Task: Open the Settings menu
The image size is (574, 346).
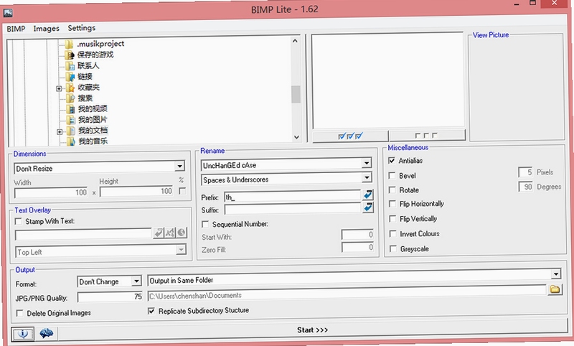Action: click(x=82, y=28)
